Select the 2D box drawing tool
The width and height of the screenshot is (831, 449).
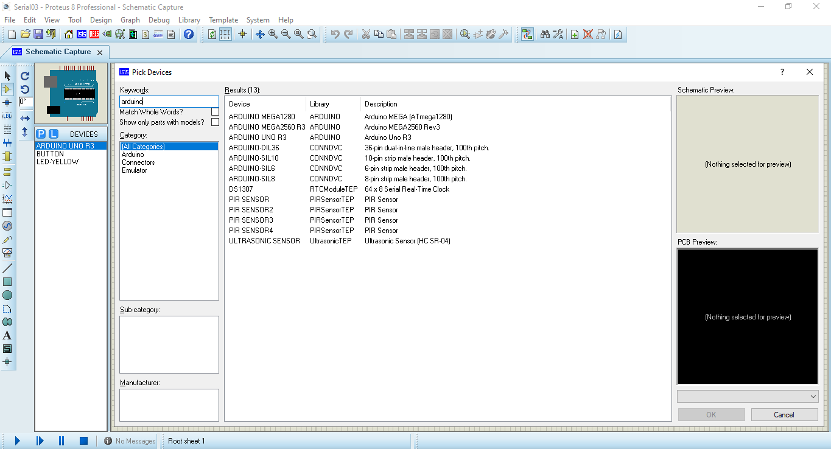(x=7, y=282)
